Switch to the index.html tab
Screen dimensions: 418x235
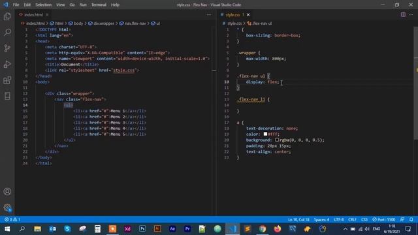(x=33, y=14)
